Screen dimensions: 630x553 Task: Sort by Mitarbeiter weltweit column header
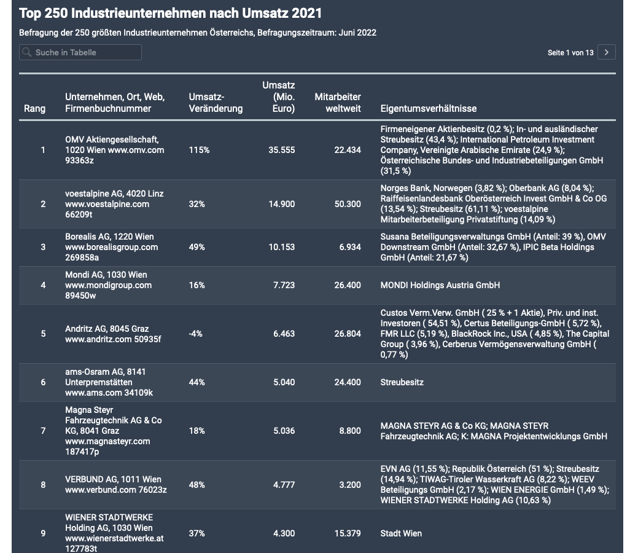(x=338, y=103)
